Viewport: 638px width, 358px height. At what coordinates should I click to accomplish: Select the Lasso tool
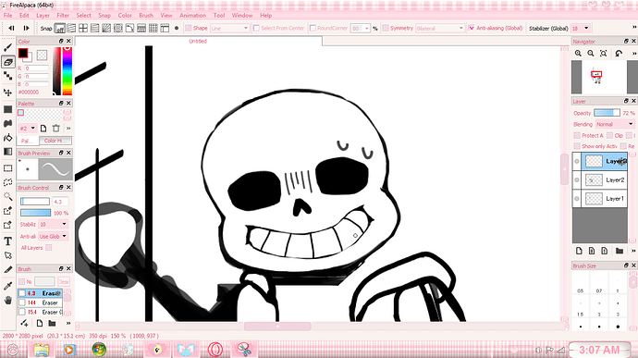click(x=7, y=182)
